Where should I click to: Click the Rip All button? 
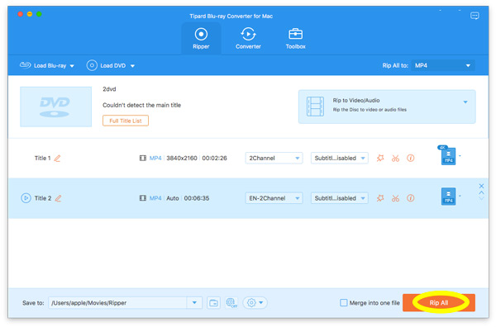(439, 303)
